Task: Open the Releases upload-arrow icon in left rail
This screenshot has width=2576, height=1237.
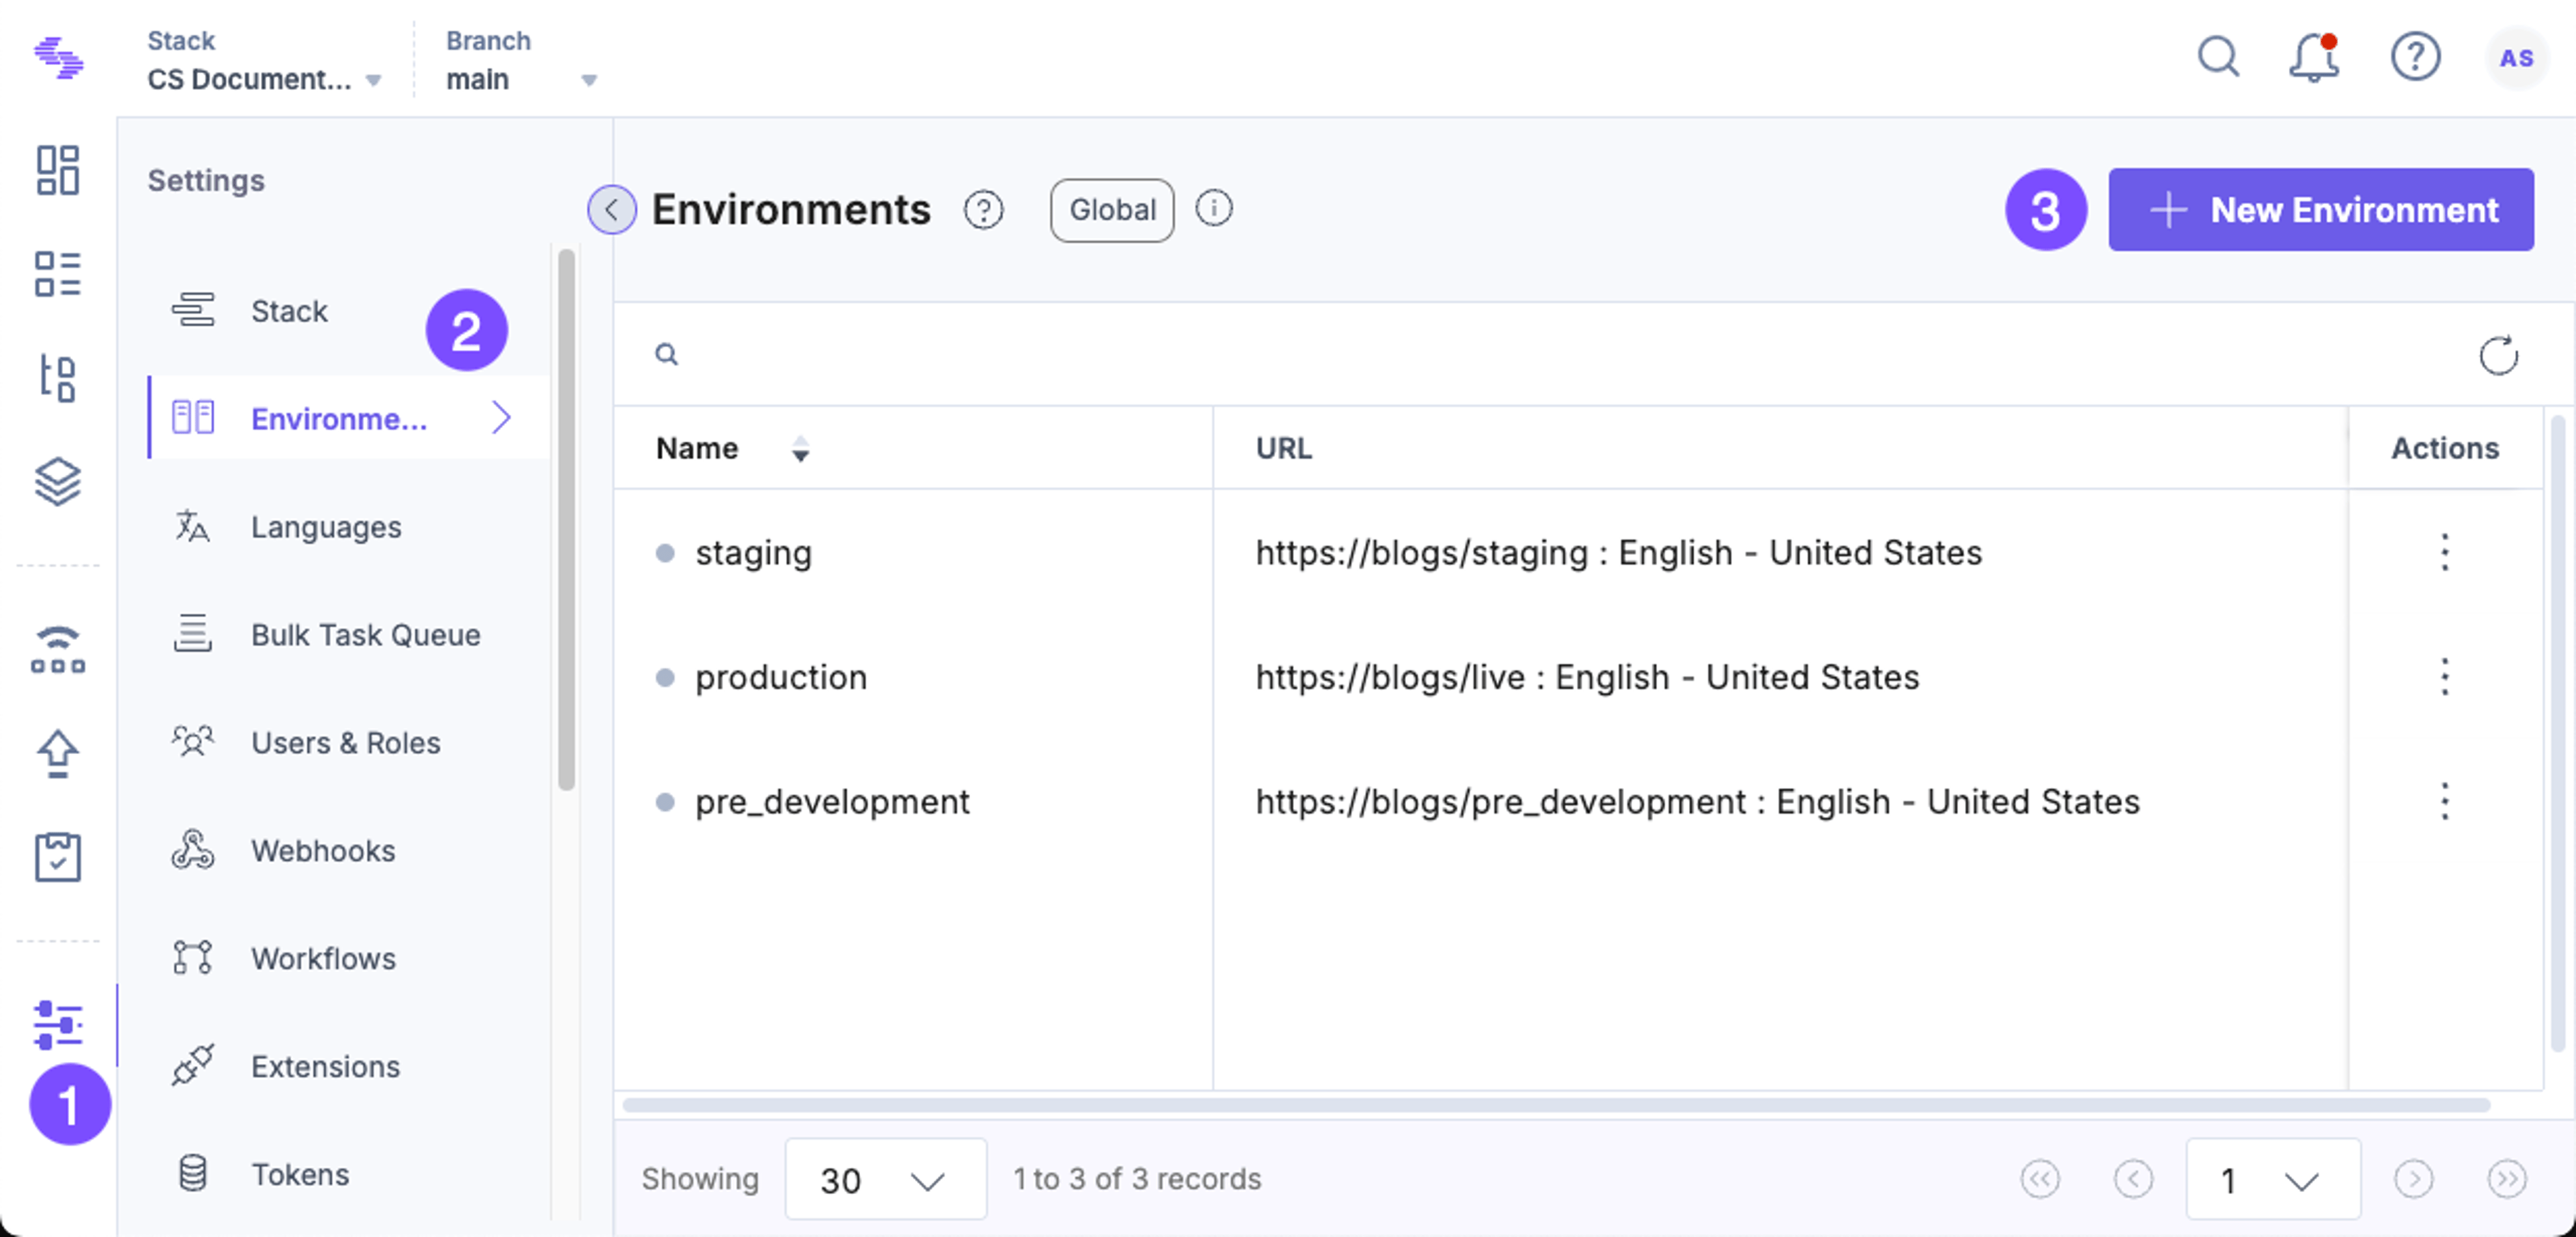Action: click(x=58, y=753)
